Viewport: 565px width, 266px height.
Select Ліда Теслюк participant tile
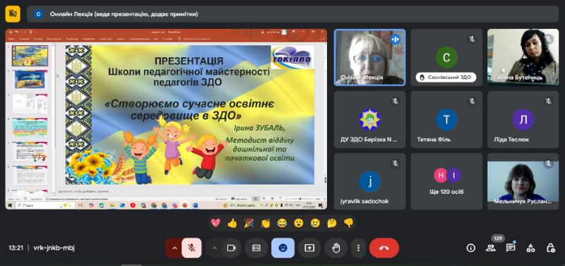tap(523, 120)
